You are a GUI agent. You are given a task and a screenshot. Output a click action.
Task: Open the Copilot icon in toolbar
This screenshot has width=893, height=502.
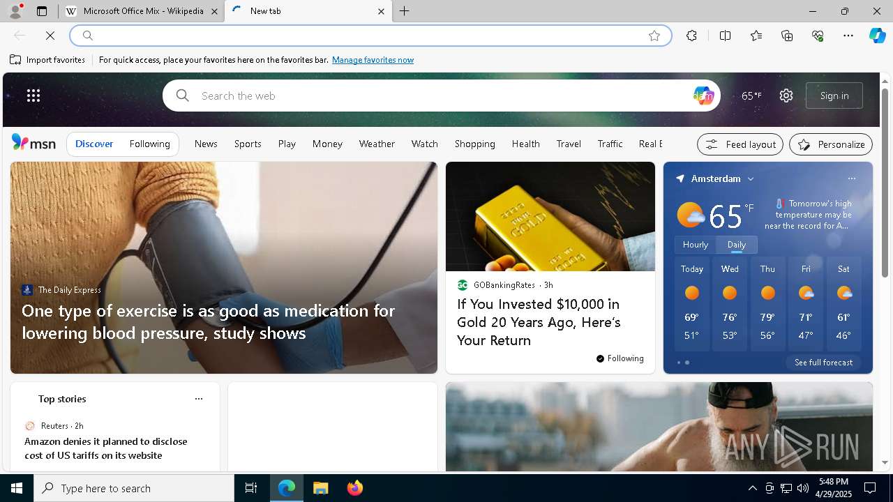tap(877, 36)
